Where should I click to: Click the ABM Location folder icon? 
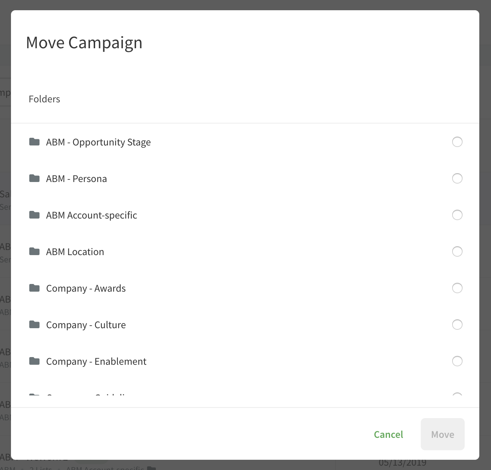point(34,251)
